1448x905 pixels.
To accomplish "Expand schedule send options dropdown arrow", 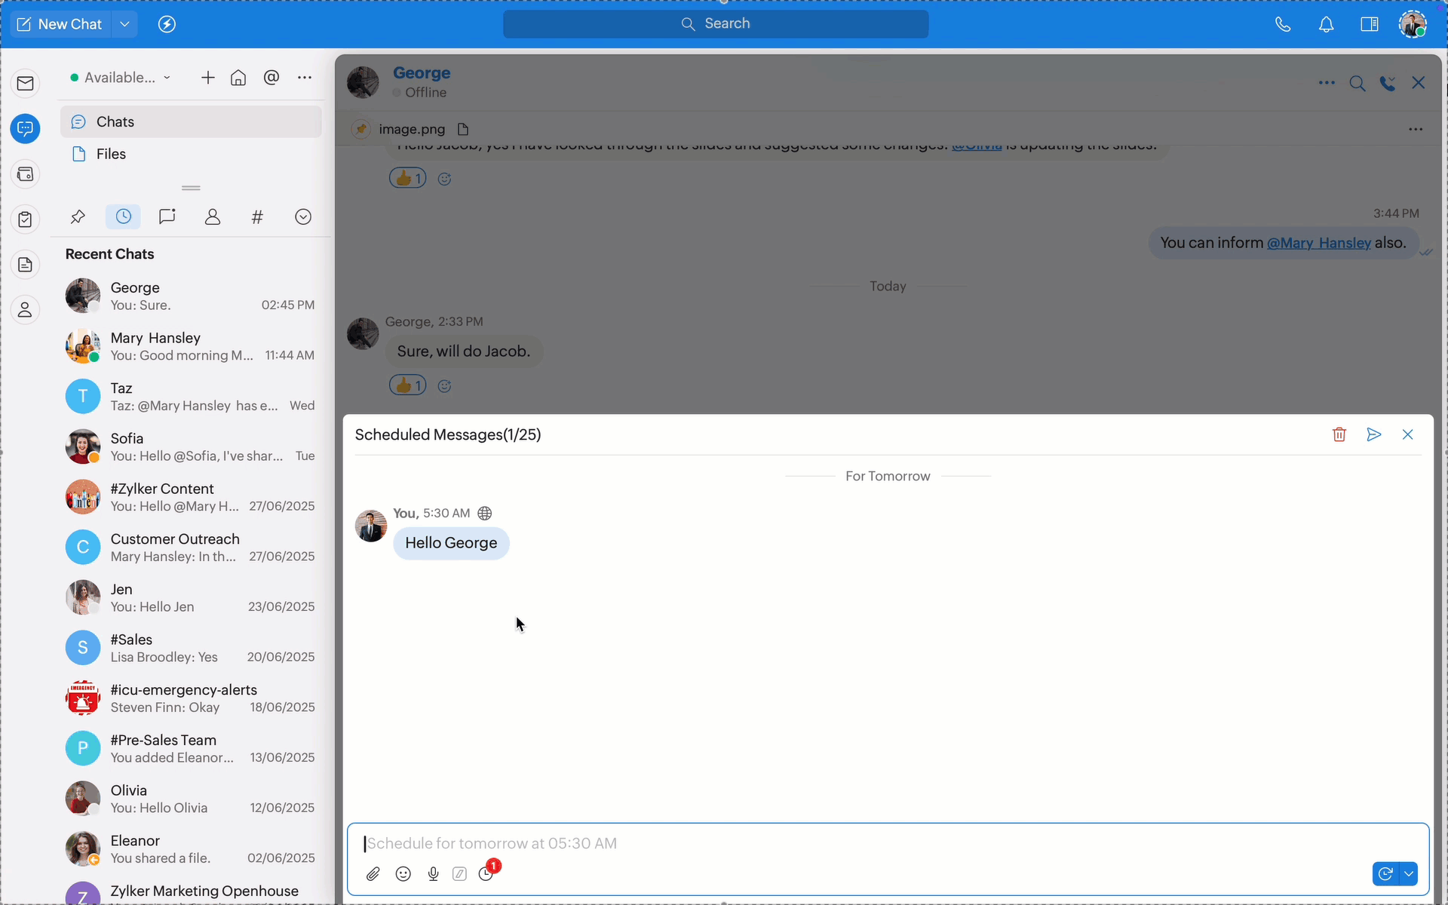I will (1409, 874).
